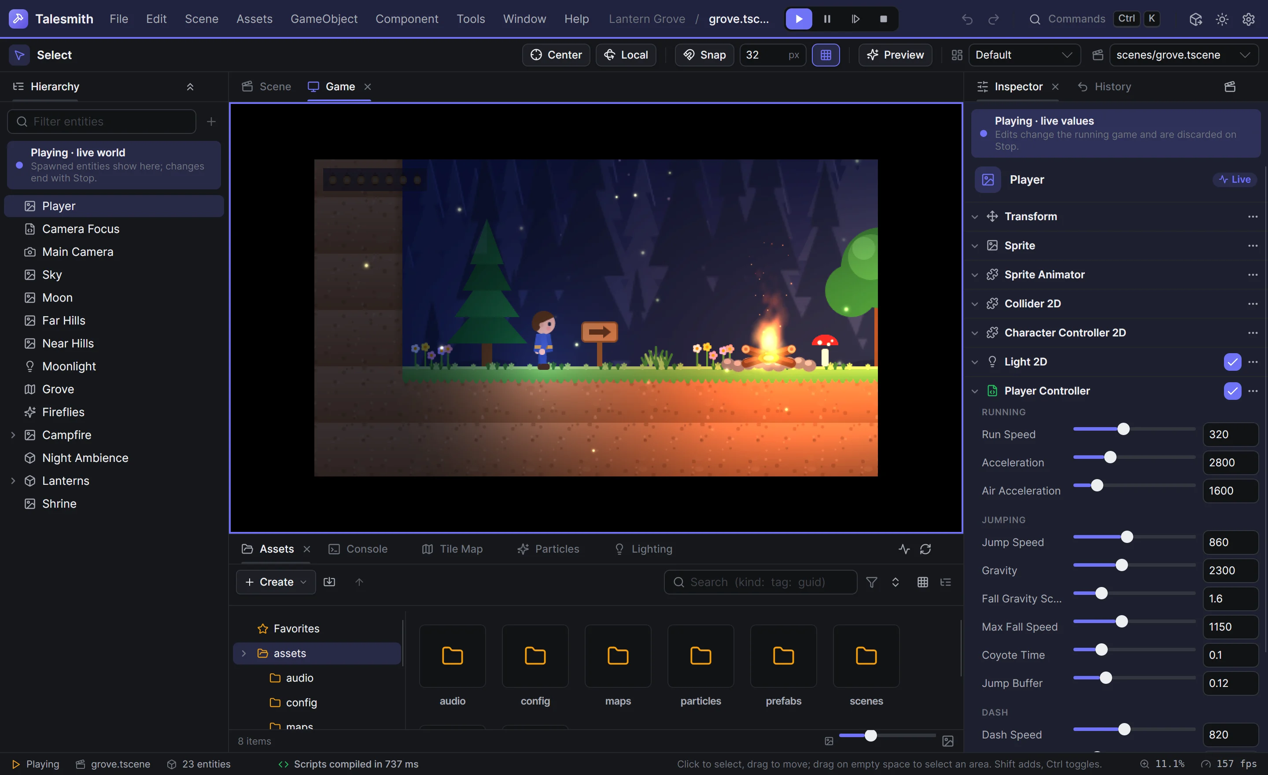Image resolution: width=1268 pixels, height=775 pixels.
Task: Open the scenes/grove.tscene dropdown
Action: (1184, 55)
